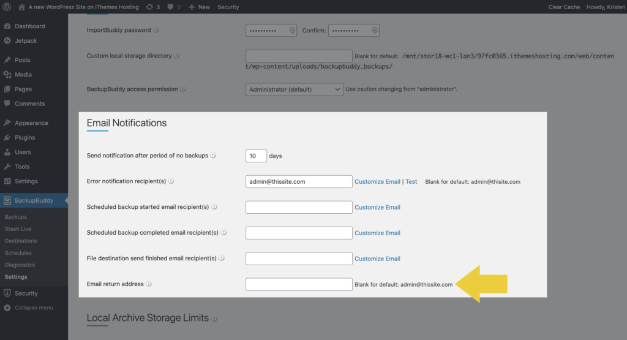Show help tip for ImportBuddy password
Viewport: 627px width, 340px height.
click(156, 30)
